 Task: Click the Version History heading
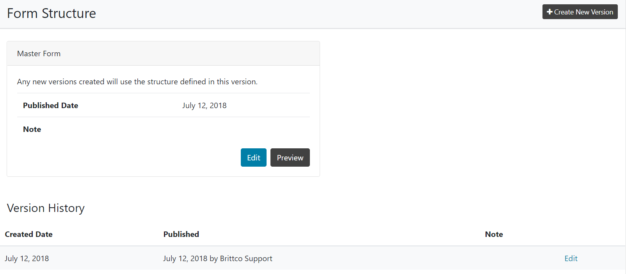point(46,208)
